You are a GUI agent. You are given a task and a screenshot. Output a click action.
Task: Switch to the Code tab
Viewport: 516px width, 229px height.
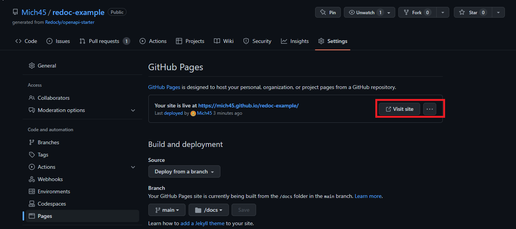click(x=26, y=41)
